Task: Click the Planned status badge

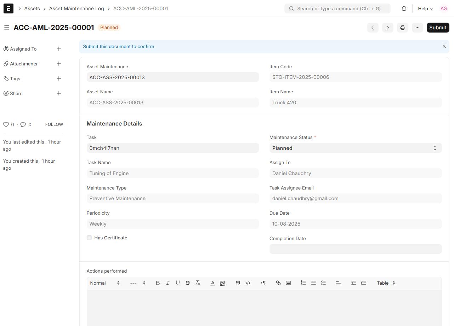Action: [x=109, y=28]
